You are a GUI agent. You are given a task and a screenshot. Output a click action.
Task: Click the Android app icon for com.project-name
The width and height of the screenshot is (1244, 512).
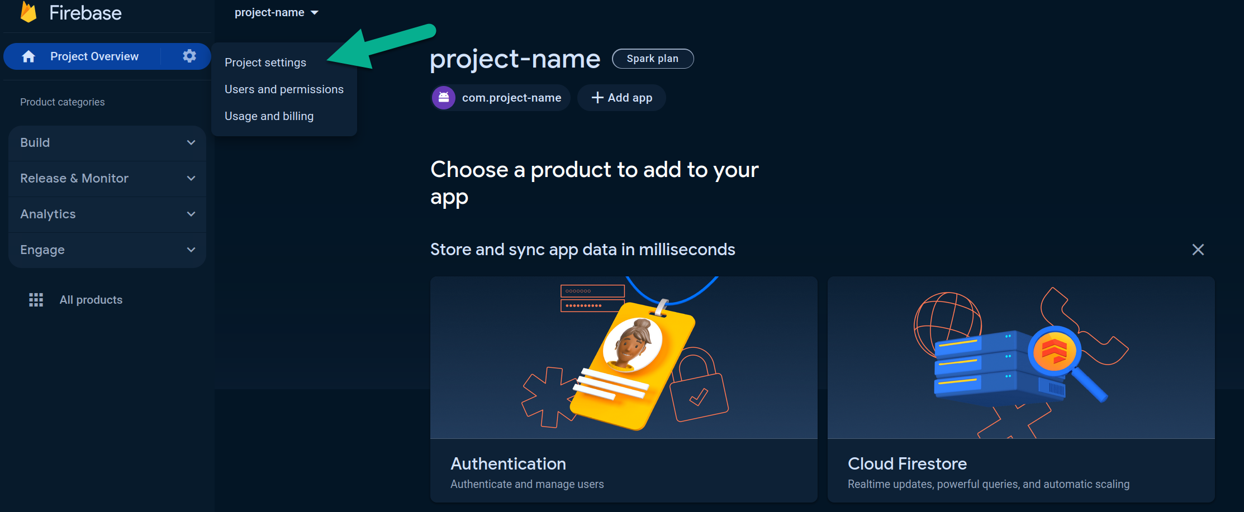pos(444,98)
